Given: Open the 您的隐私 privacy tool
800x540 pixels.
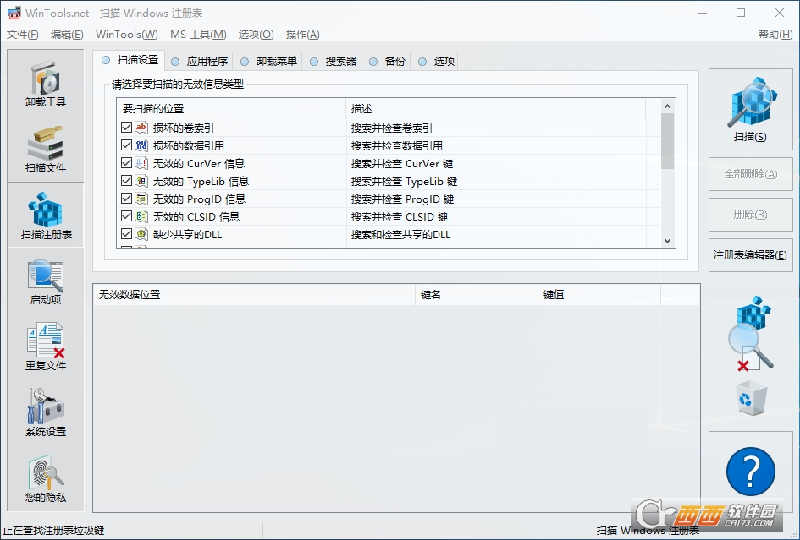Looking at the screenshot, I should 46,479.
